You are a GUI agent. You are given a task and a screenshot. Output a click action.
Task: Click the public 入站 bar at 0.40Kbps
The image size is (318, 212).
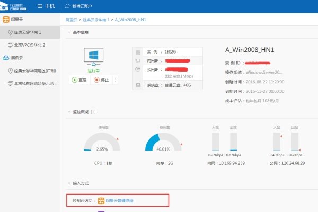[x=277, y=142]
